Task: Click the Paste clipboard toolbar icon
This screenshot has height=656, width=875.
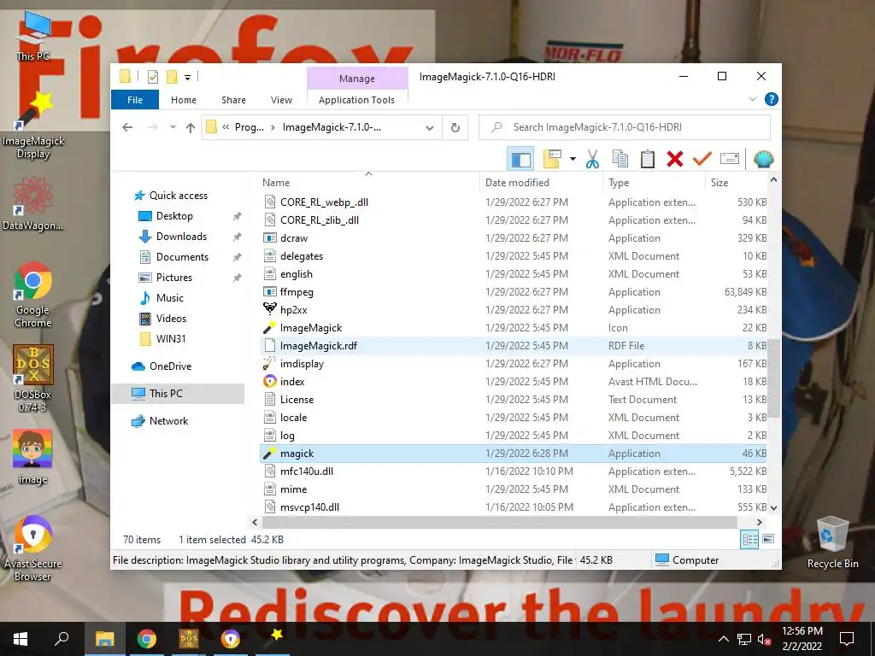Action: tap(648, 160)
